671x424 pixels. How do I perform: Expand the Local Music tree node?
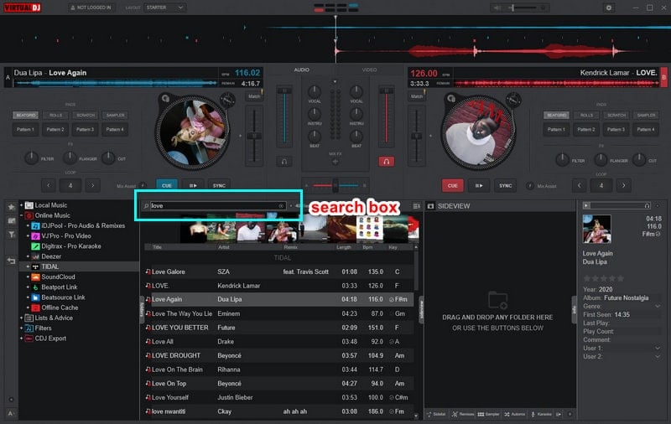pyautogui.click(x=22, y=205)
